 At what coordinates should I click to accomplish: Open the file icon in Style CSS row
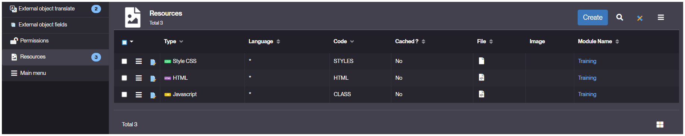tap(482, 61)
